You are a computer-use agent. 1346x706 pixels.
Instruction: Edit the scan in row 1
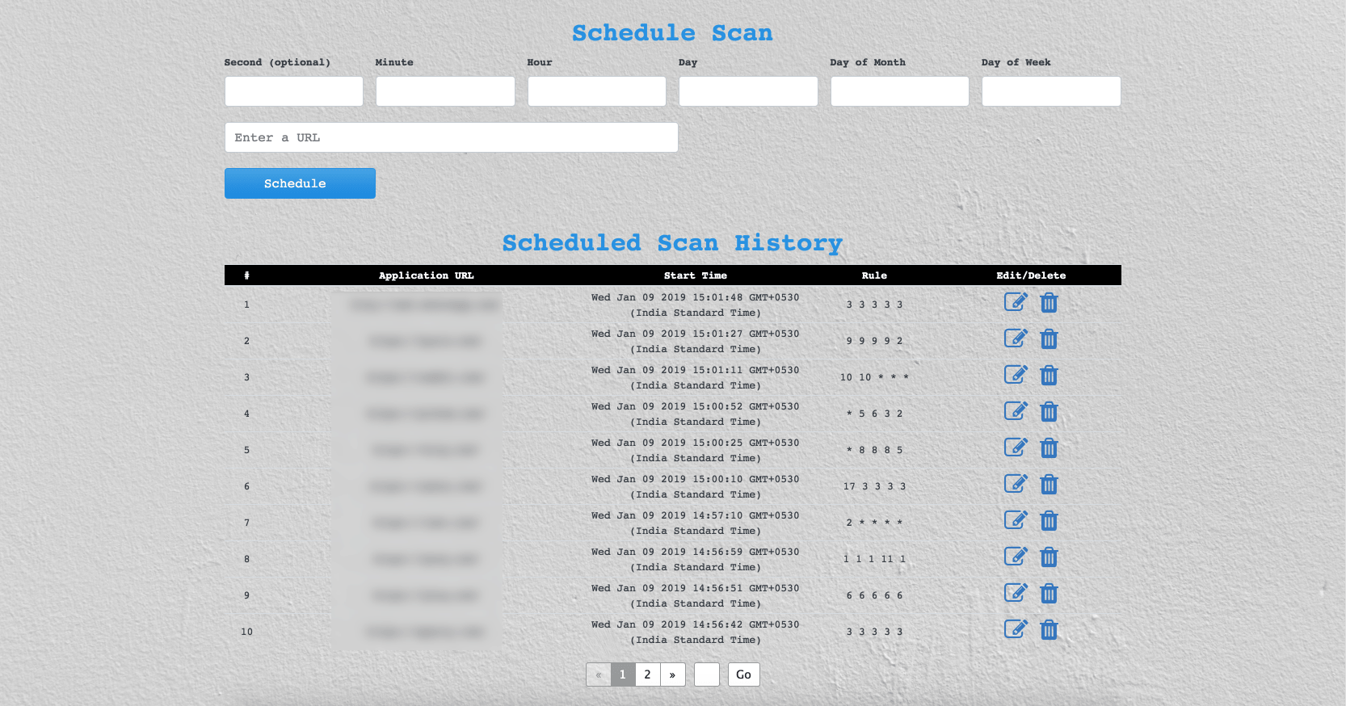[1016, 302]
